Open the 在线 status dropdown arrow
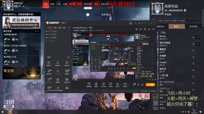 tap(184, 14)
